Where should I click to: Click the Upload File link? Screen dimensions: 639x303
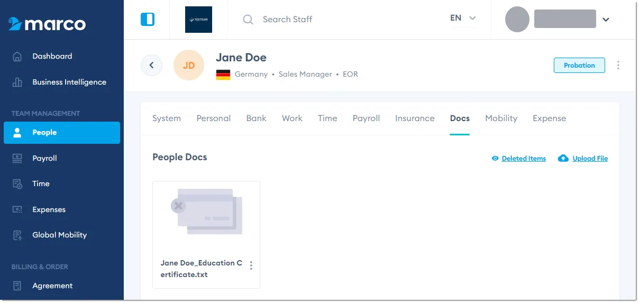[x=590, y=158]
